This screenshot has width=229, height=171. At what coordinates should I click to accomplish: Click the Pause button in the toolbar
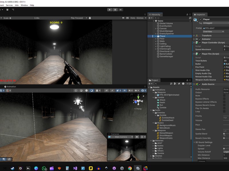(115, 10)
